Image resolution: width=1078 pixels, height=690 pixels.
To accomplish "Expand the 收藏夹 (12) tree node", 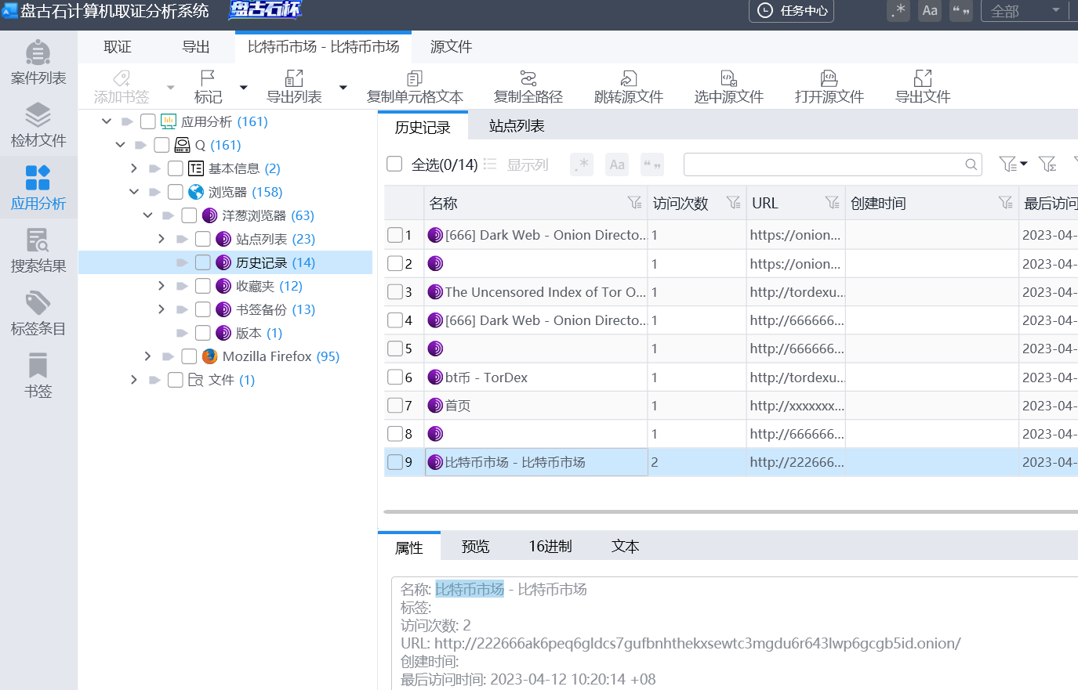I will (162, 286).
